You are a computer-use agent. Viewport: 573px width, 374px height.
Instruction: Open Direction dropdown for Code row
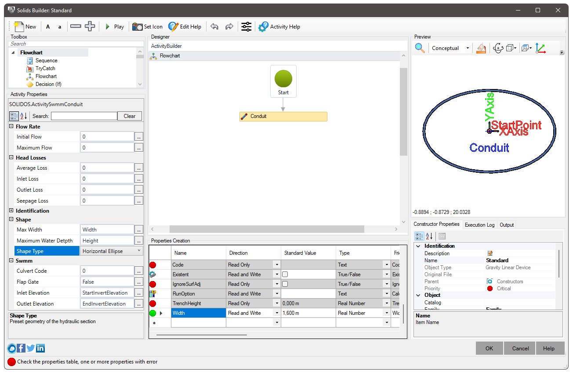(277, 265)
